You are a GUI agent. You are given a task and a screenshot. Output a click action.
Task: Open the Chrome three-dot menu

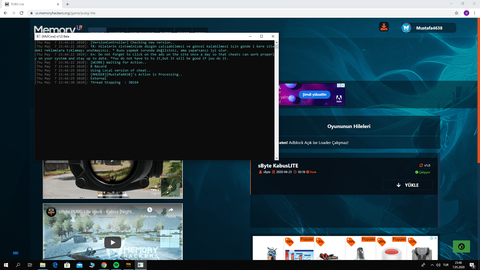(474, 13)
